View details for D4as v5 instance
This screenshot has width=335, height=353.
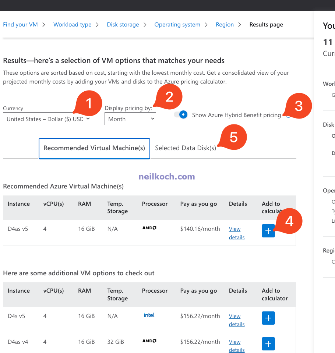(237, 233)
